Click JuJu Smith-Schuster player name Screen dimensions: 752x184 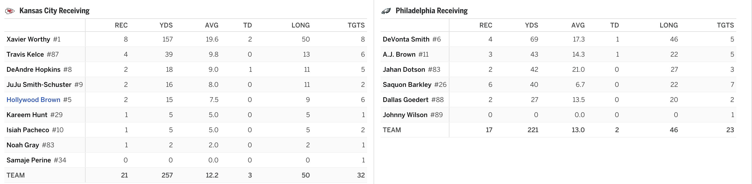[39, 84]
